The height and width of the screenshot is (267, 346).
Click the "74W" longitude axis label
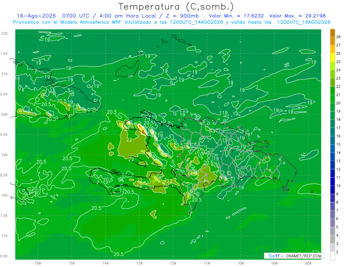click(106, 263)
